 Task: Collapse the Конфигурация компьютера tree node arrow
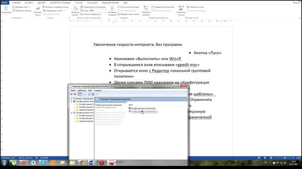click(x=72, y=101)
